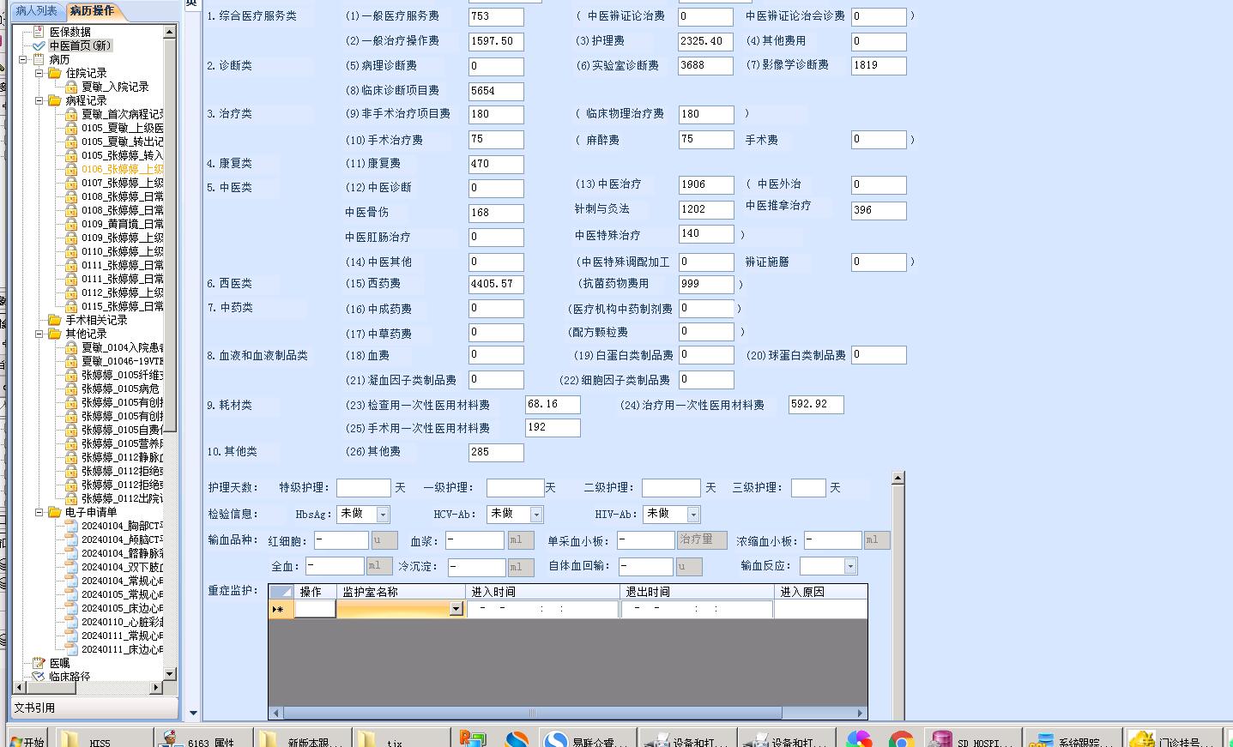Click the 红细胞 transfusion input field
Viewport: 1233px width, 747px height.
click(x=341, y=540)
